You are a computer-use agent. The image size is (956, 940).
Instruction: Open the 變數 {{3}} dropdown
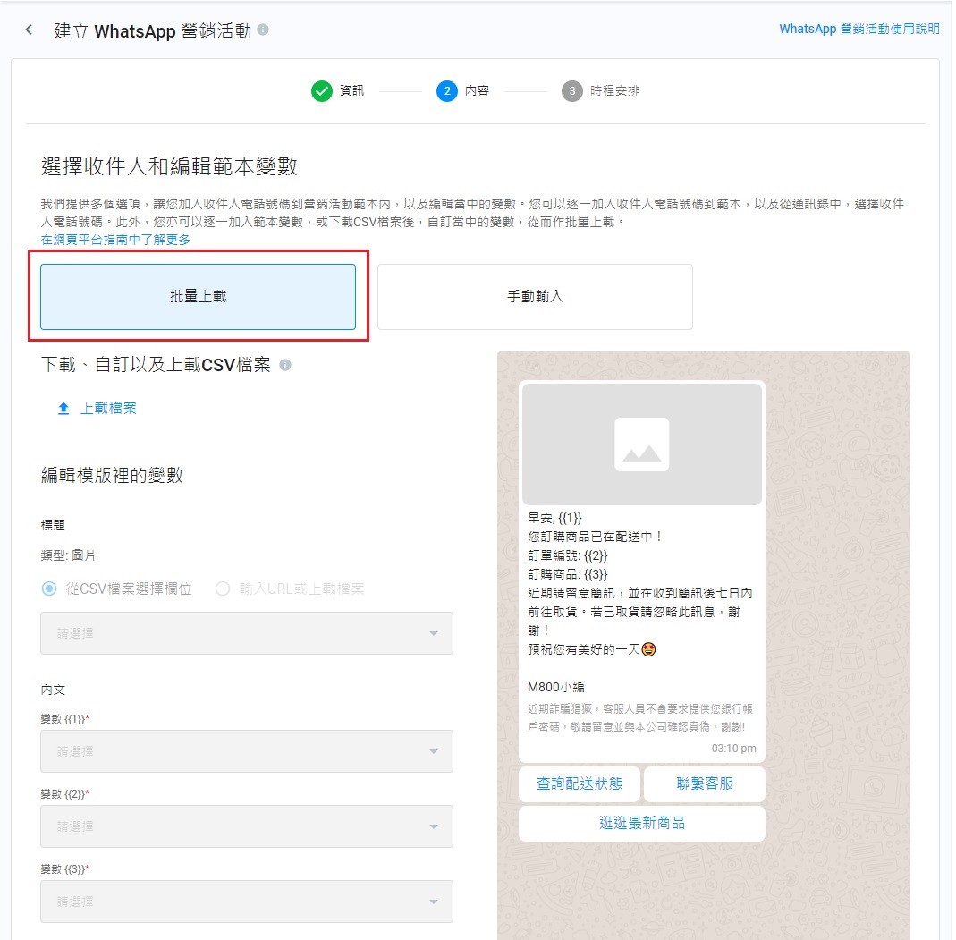click(x=246, y=902)
